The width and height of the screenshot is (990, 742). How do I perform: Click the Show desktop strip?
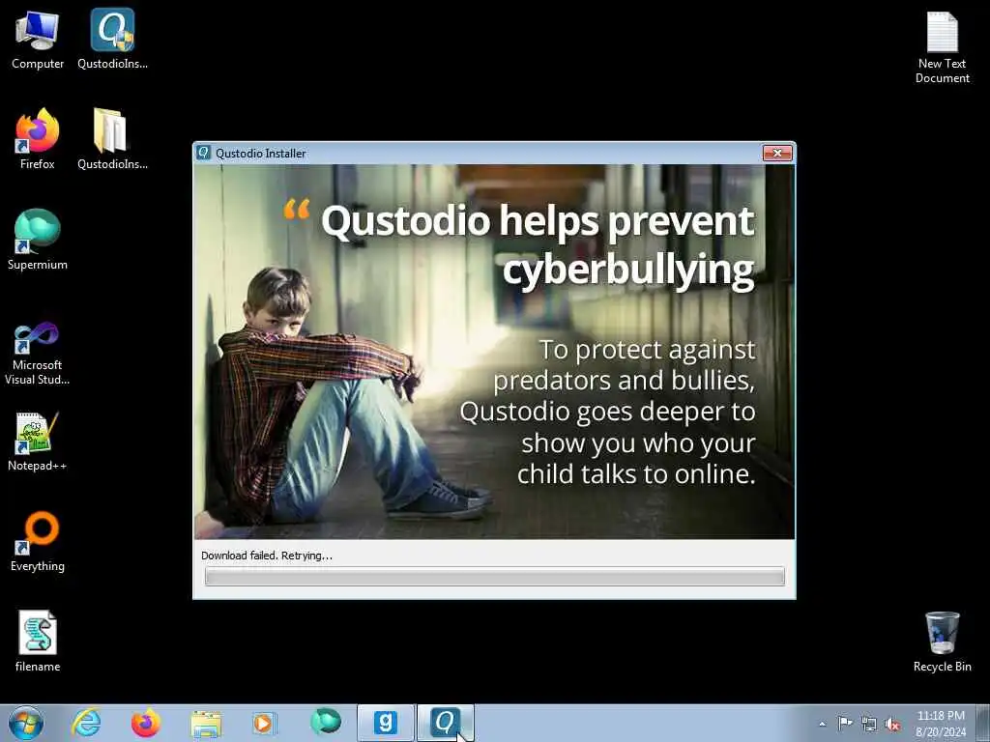[x=983, y=723]
